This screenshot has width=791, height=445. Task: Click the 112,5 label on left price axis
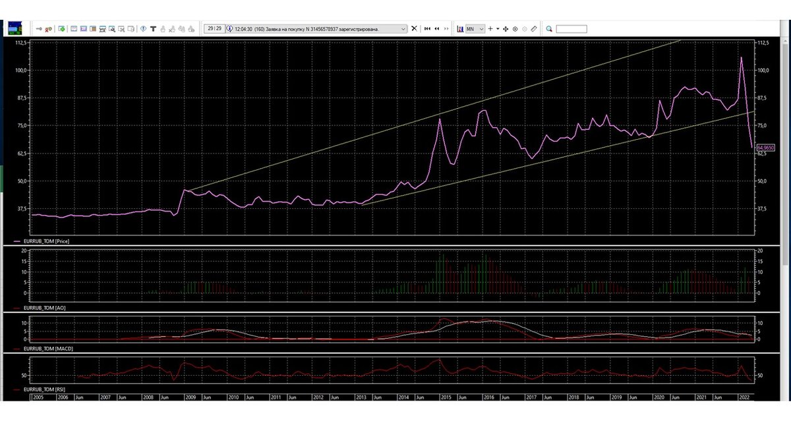pyautogui.click(x=20, y=43)
